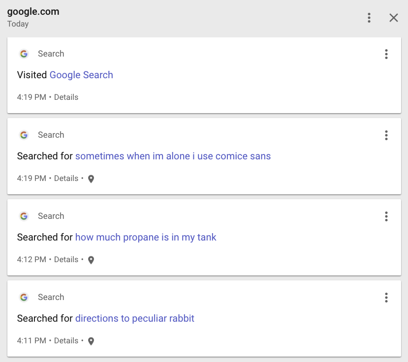This screenshot has width=408, height=362.
Task: Click the three-dot icon in the google.com header
Action: [369, 18]
